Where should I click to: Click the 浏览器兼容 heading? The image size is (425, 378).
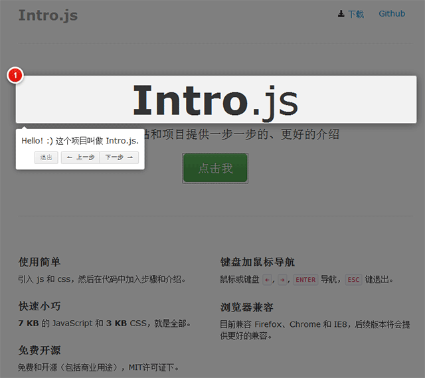[x=247, y=307]
